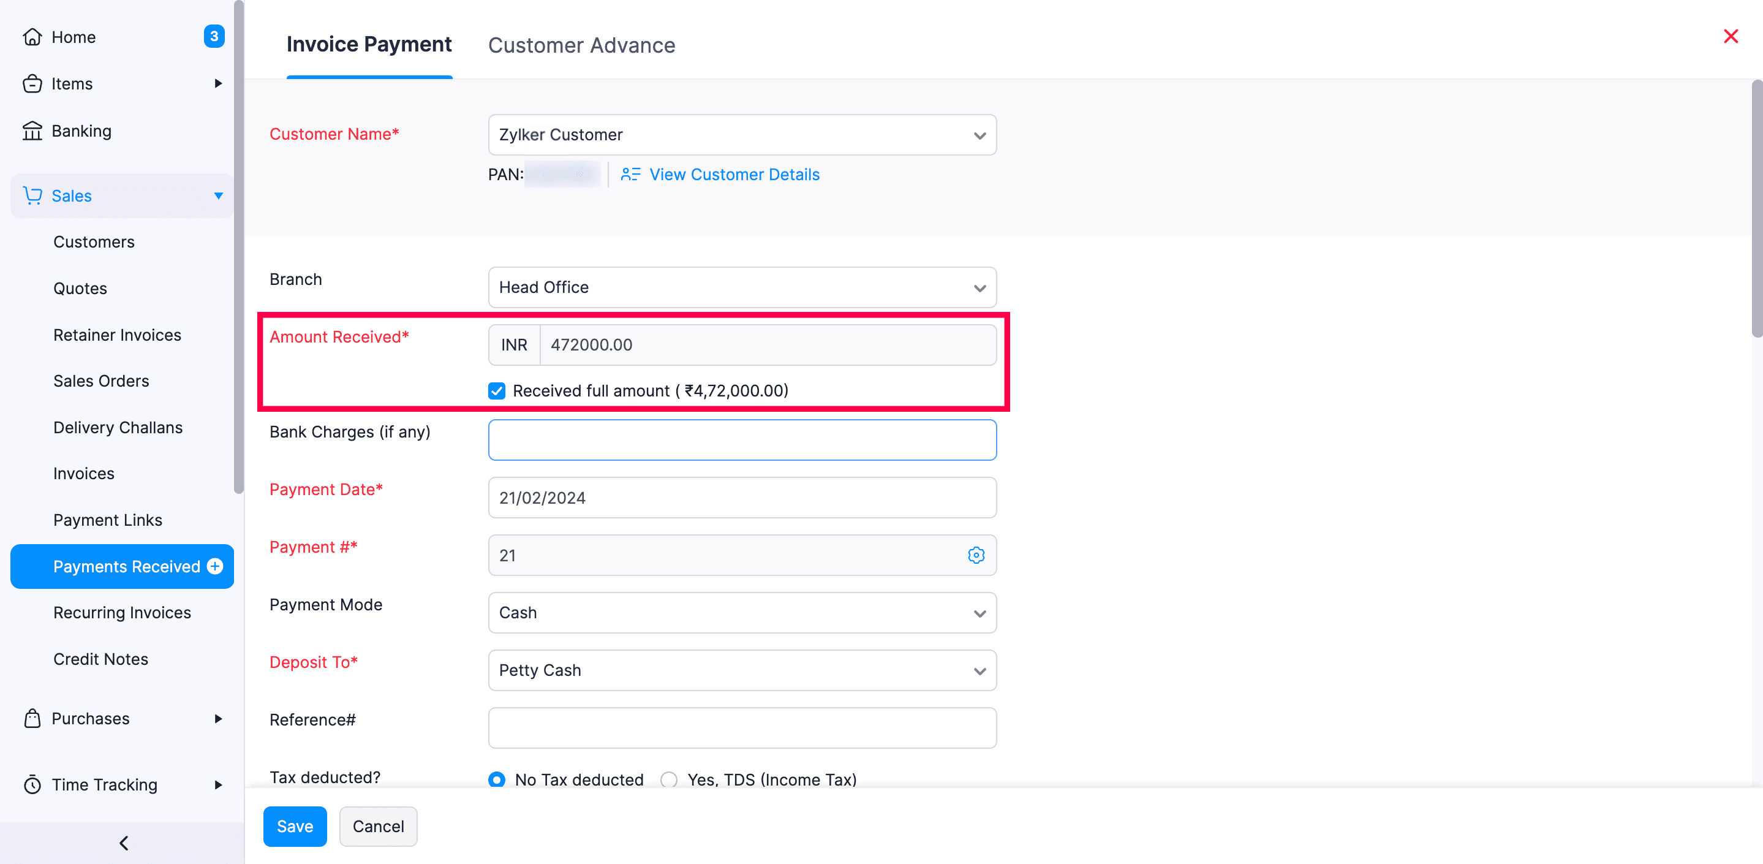Open the Purchases bag icon
The height and width of the screenshot is (864, 1763).
[x=32, y=718]
